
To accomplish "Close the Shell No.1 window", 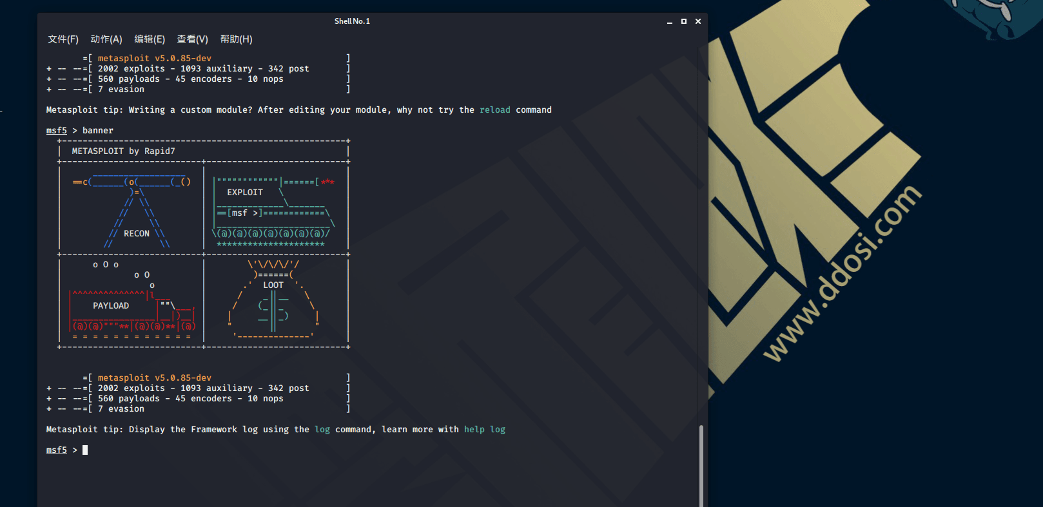I will pyautogui.click(x=698, y=21).
